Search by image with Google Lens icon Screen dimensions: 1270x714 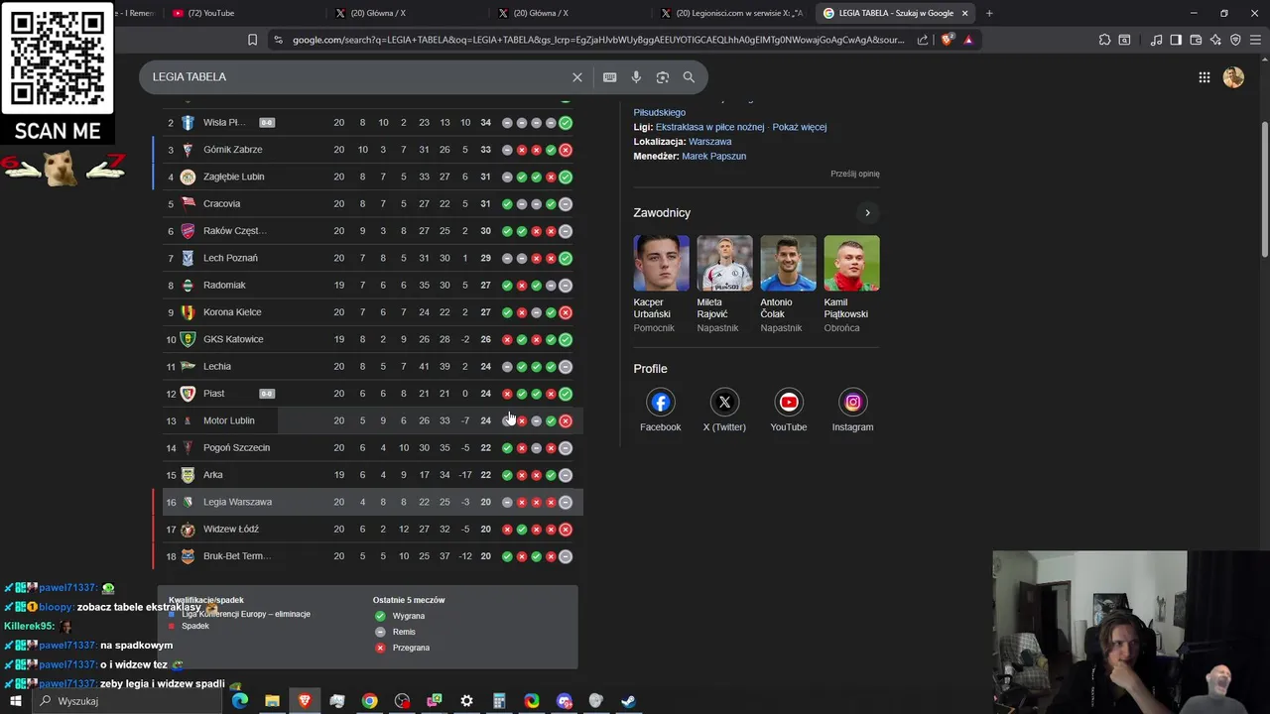click(662, 77)
